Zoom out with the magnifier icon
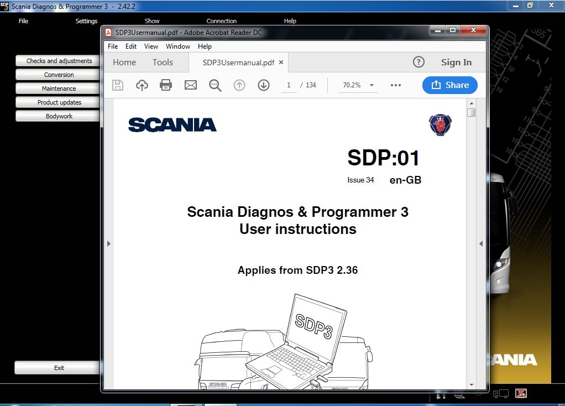 tap(215, 85)
